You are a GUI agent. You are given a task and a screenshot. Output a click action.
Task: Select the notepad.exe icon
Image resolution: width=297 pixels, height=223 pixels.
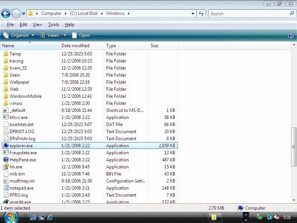[x=6, y=188]
